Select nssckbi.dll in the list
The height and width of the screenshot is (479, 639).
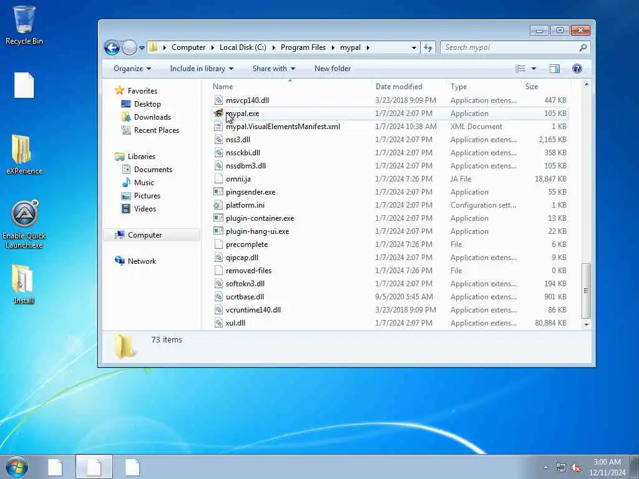click(x=243, y=153)
